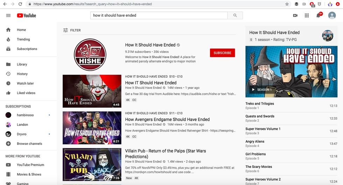The image size is (343, 185).
Task: Open the 'How IT Should Have Ended' video title
Action: pos(151,83)
